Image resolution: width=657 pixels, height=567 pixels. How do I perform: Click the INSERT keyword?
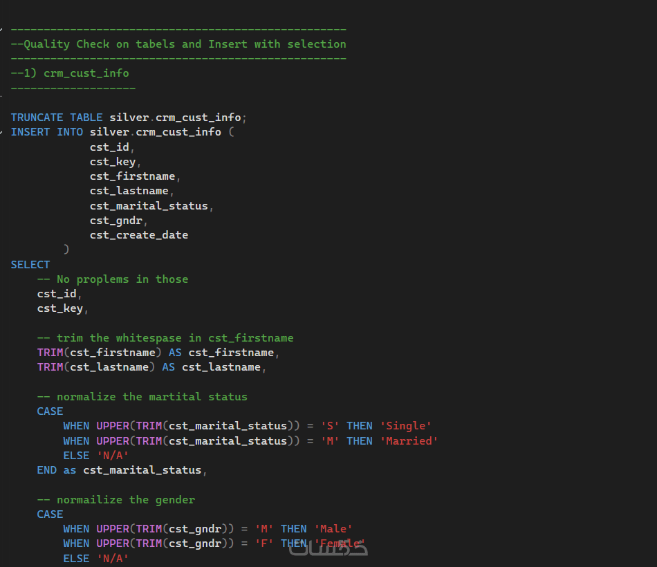(x=30, y=132)
